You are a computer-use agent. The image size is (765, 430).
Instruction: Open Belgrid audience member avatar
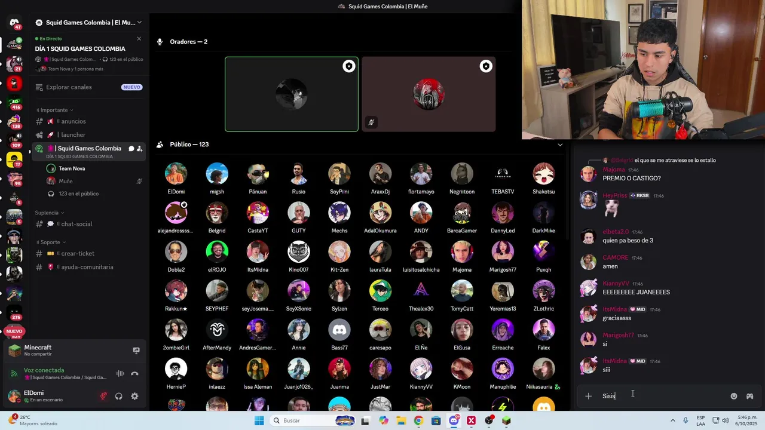pyautogui.click(x=217, y=213)
